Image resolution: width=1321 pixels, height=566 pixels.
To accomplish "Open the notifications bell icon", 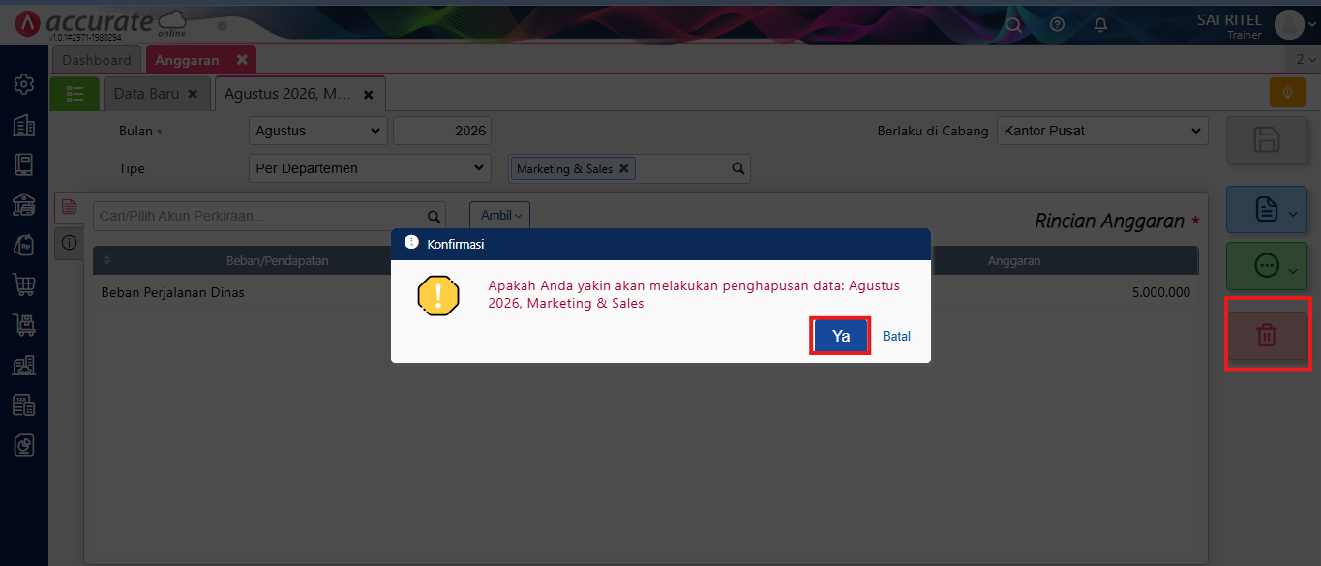I will click(x=1100, y=25).
